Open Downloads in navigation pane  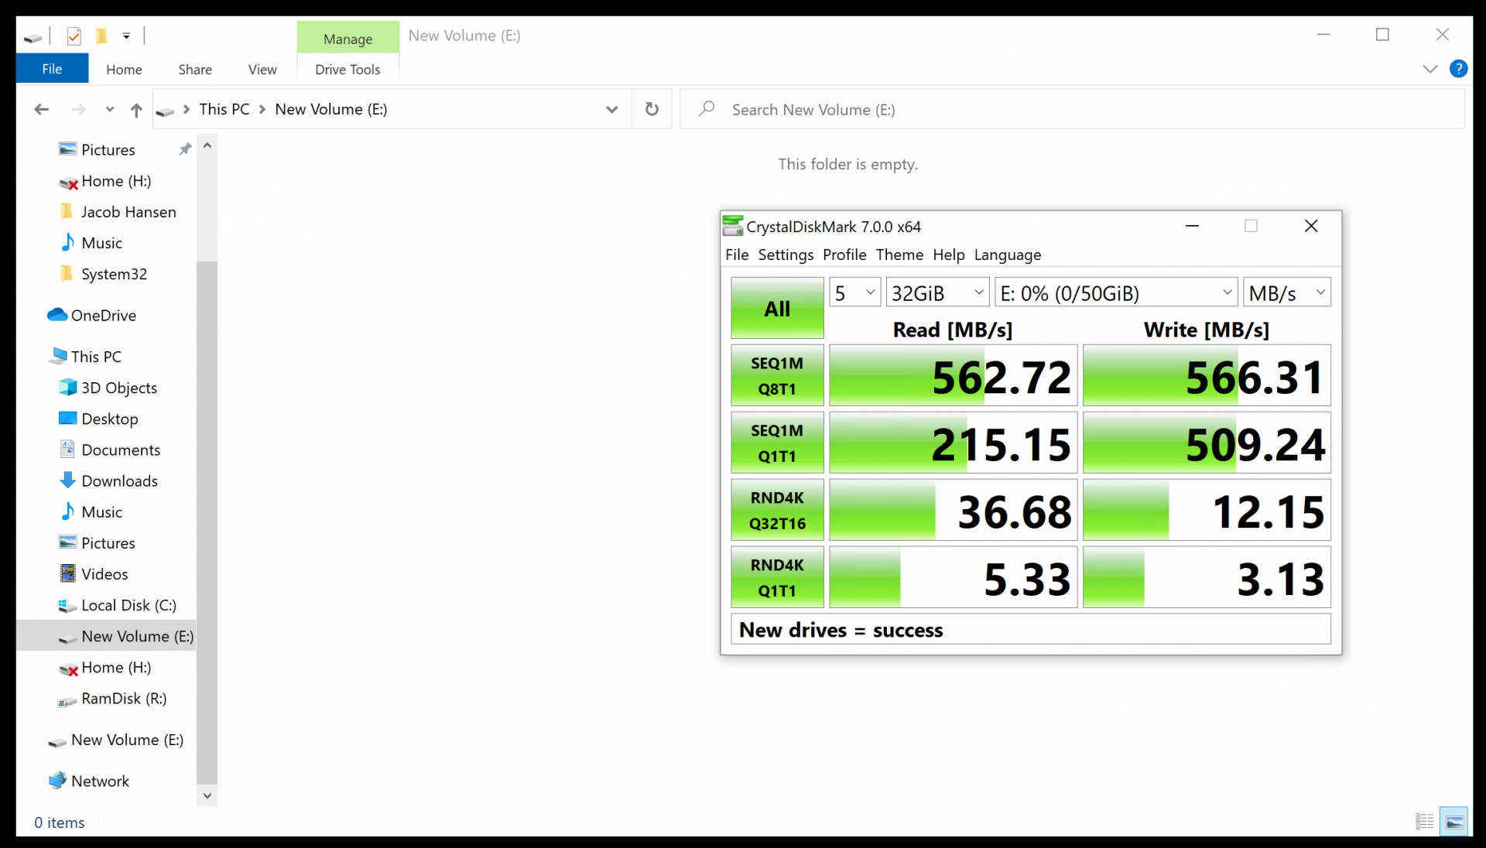tap(119, 480)
